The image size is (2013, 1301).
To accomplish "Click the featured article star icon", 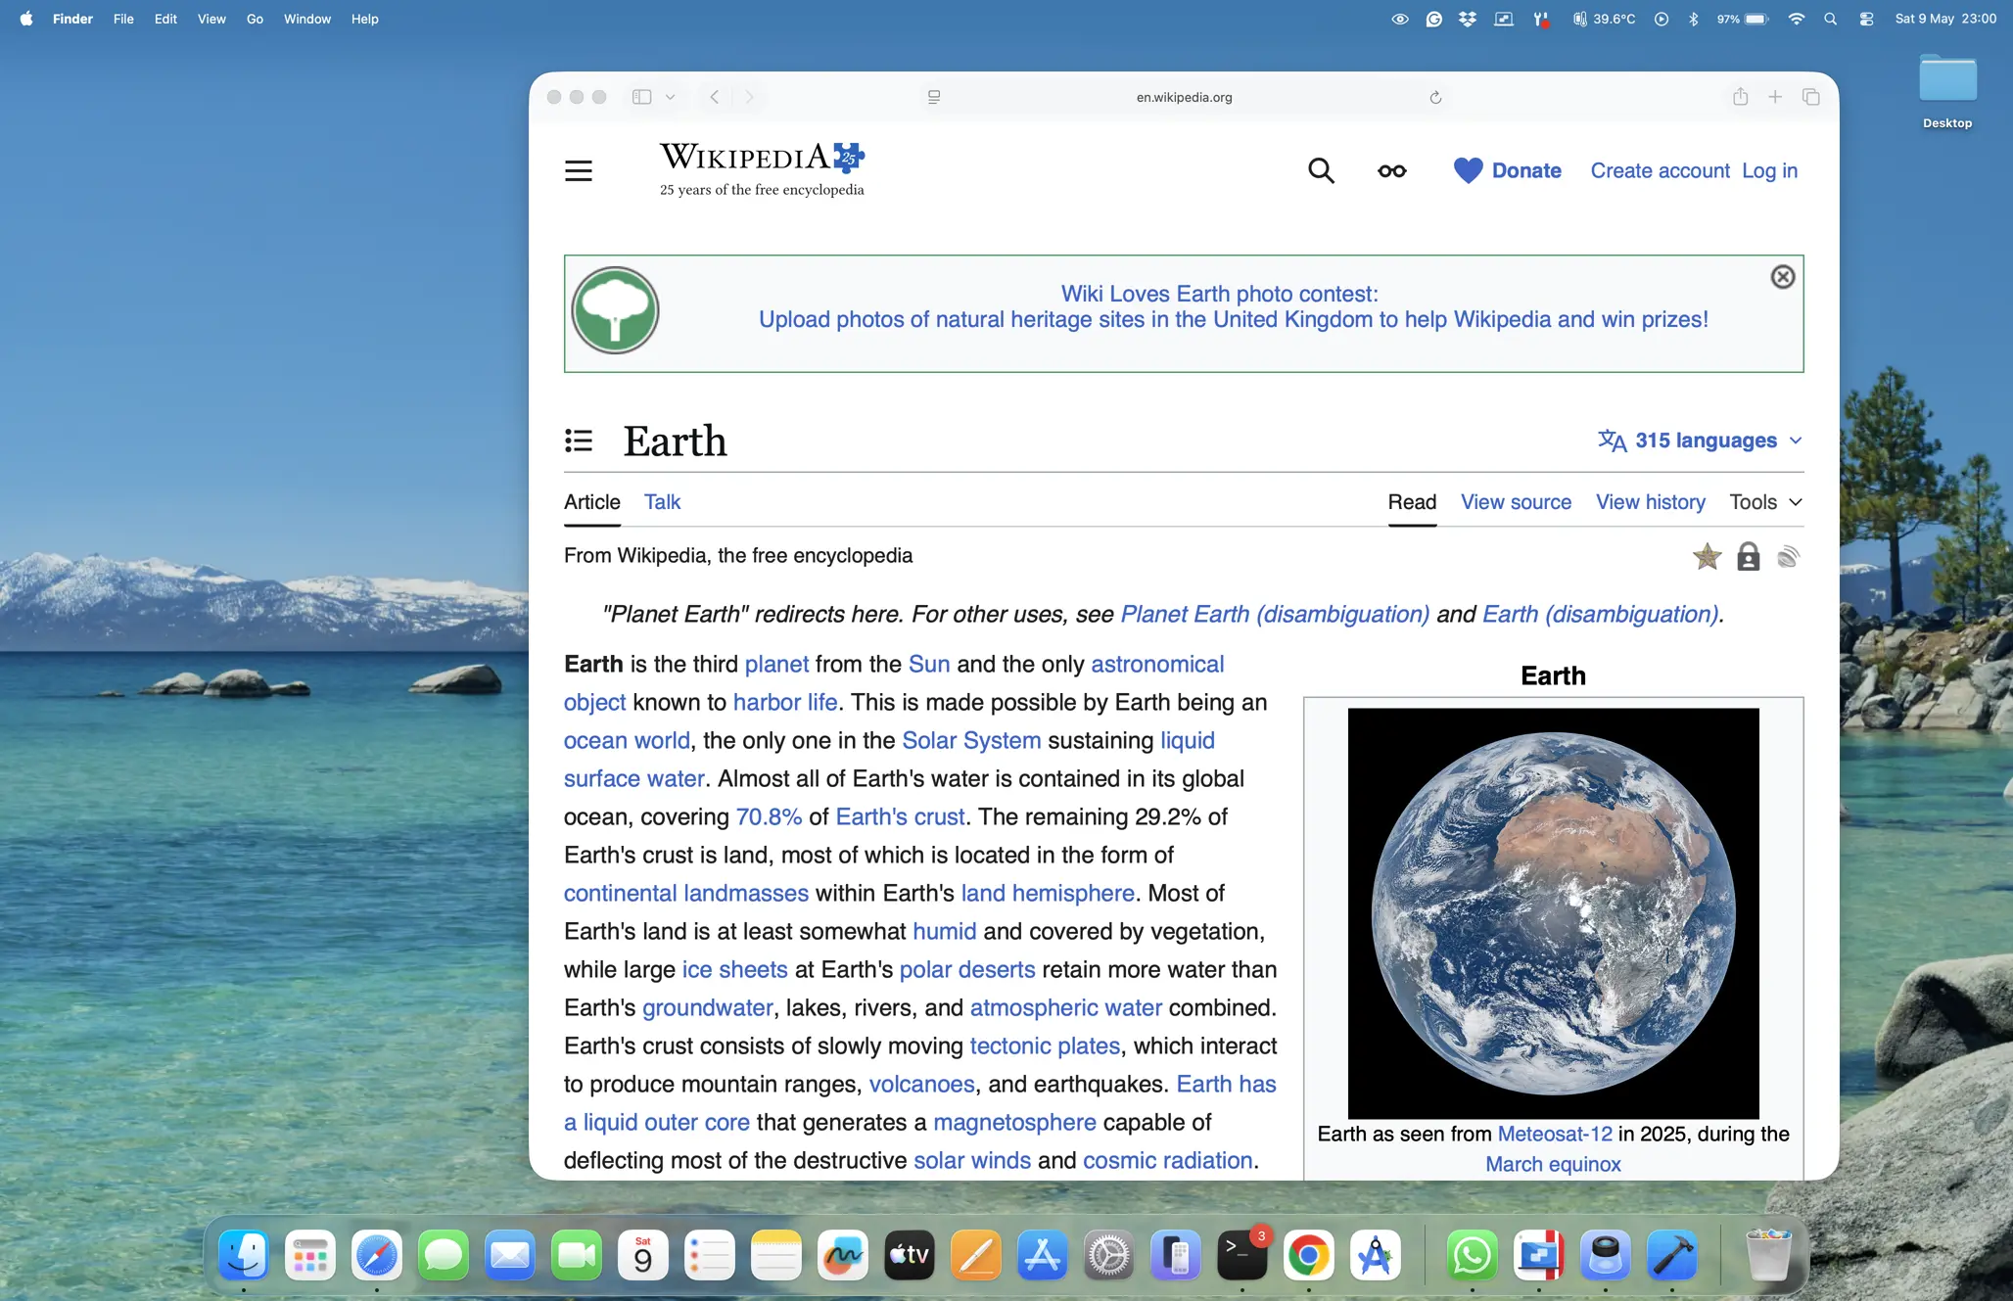I will 1708,556.
